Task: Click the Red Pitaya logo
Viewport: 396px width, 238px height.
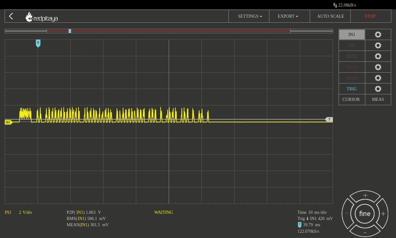Action: (x=42, y=17)
